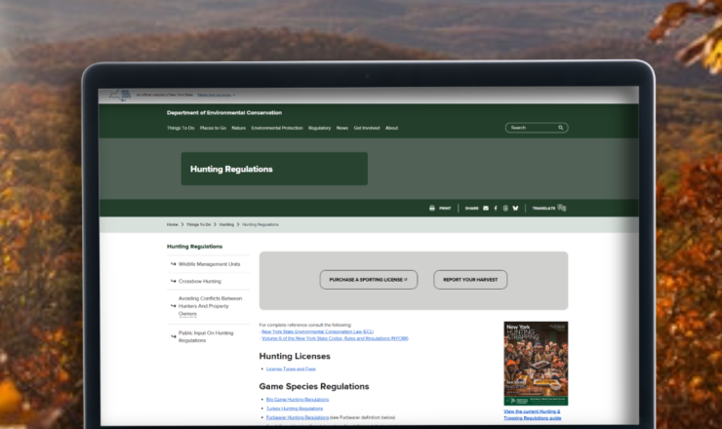Click the Hunting Regulations page title banner

point(274,169)
